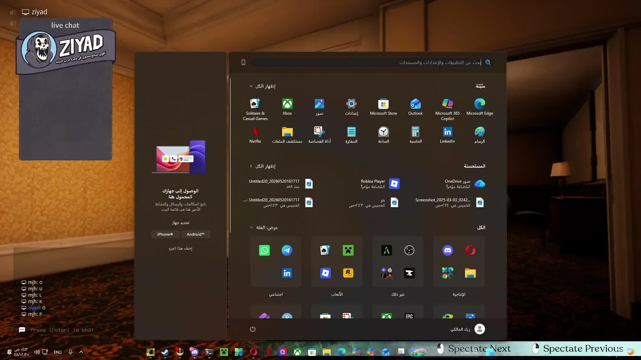Open the عرض: الفئة view dropdown
The height and width of the screenshot is (360, 641).
264,227
